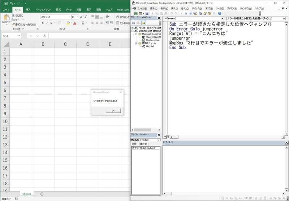Screen dimensions: 289x201
Task: Click the red font color swatch
Action: click(75, 23)
